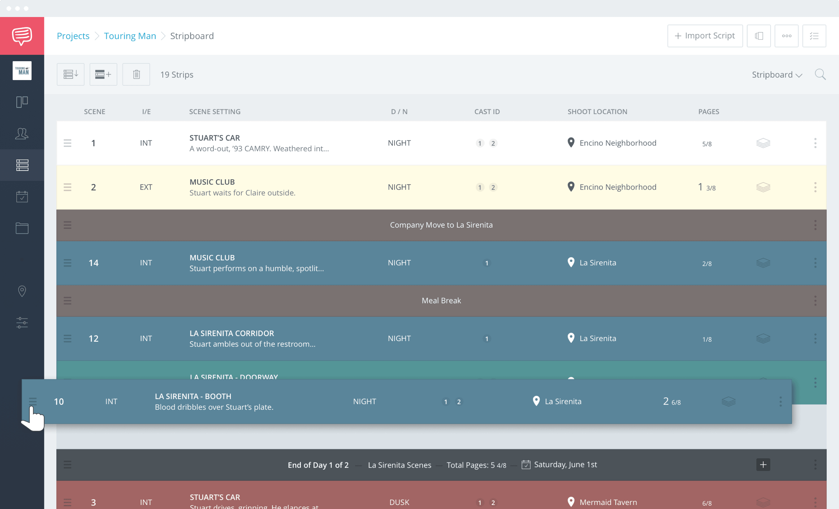Click the add strip toolbar button
This screenshot has width=839, height=509.
pyautogui.click(x=103, y=74)
